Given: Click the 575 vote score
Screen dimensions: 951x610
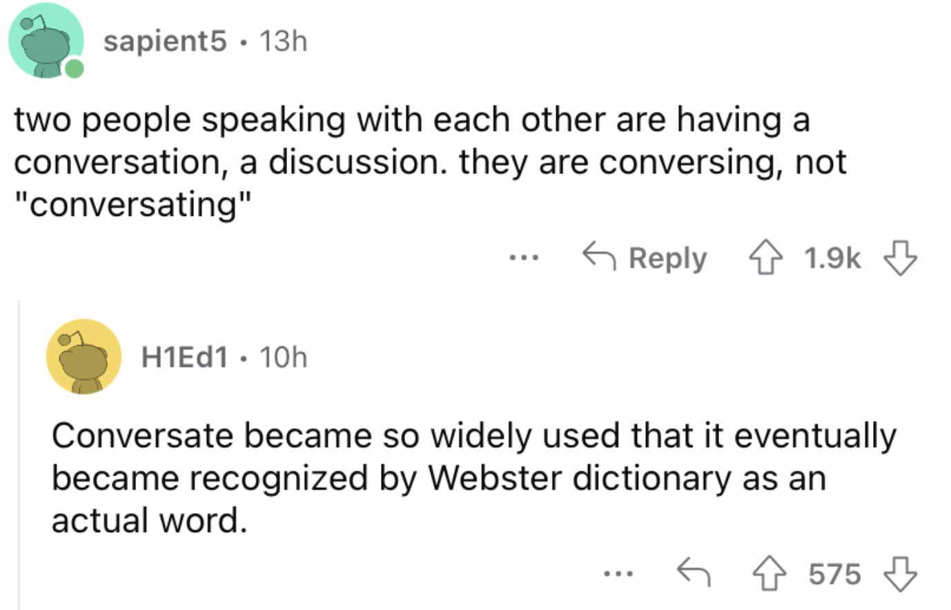Looking at the screenshot, I should 834,574.
